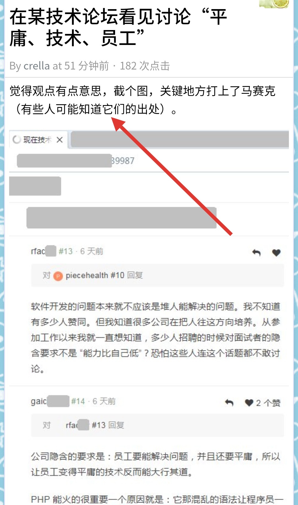Like comment #14 with heart icon
Viewport: 298px width, 505px height.
pyautogui.click(x=249, y=403)
